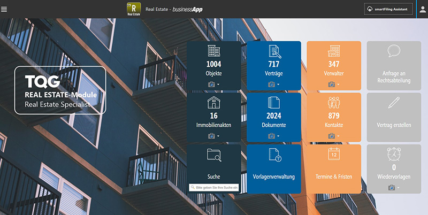Click the Wiedervorlagen alarm clock icon
Image resolution: width=428 pixels, height=215 pixels.
pyautogui.click(x=394, y=154)
